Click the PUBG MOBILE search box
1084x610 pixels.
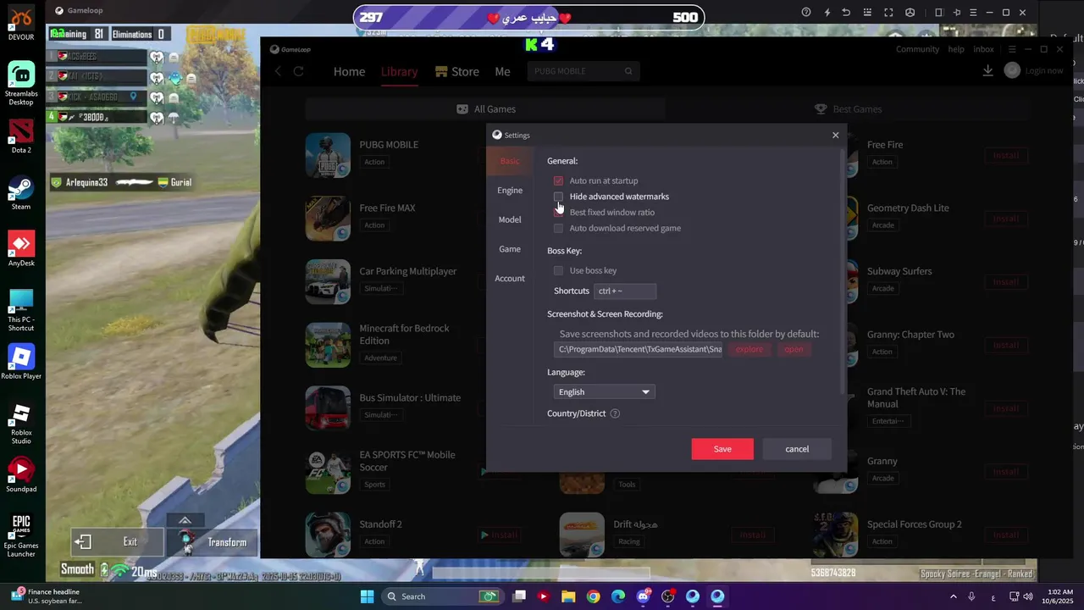coord(583,71)
